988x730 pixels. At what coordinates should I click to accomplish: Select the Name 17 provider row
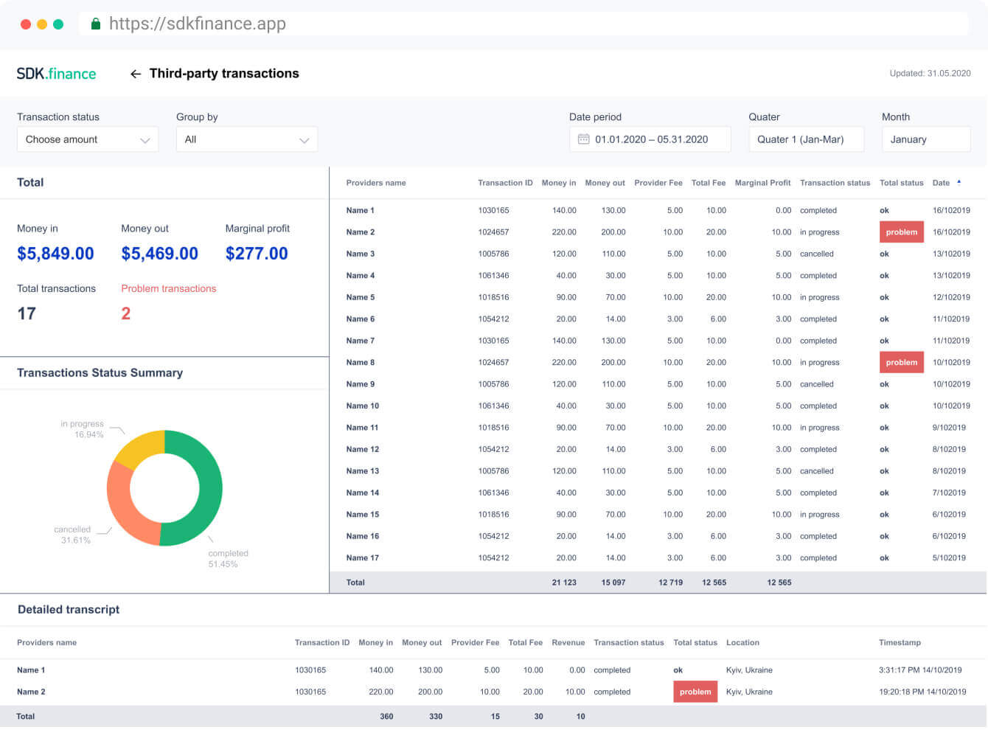658,558
